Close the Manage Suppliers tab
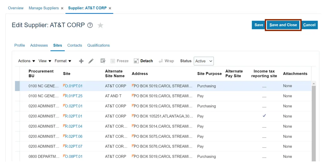The image size is (323, 162). pos(62,8)
